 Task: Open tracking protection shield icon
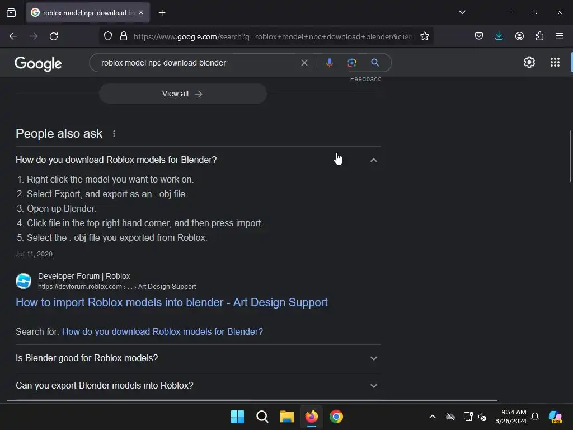click(108, 36)
